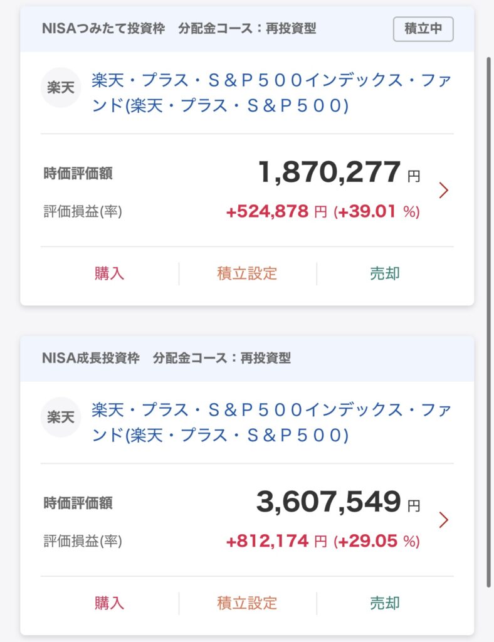Image resolution: width=494 pixels, height=642 pixels.
Task: Click the 楽天 logo in NISAつみたて card
Action: click(61, 87)
